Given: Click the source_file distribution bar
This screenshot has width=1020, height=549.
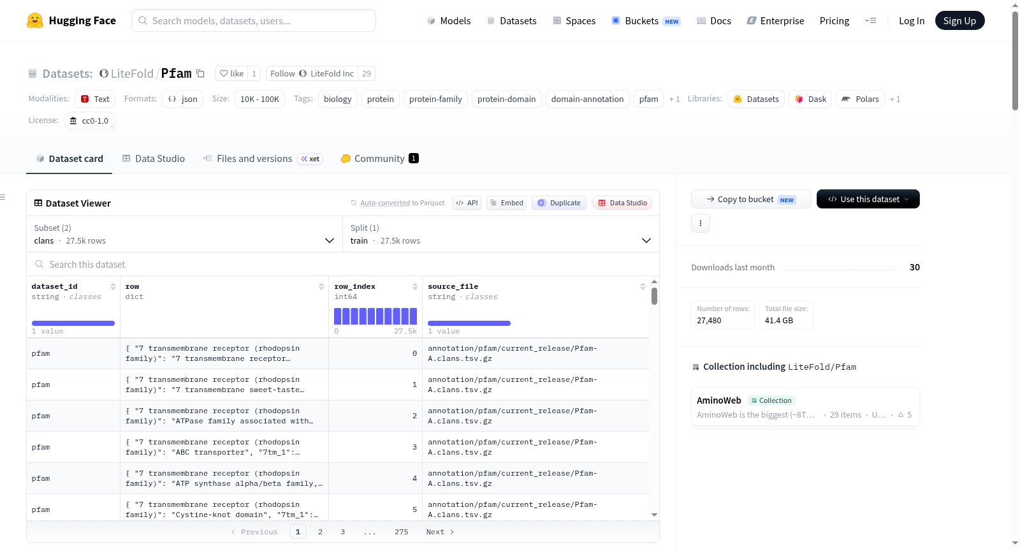Looking at the screenshot, I should (469, 323).
